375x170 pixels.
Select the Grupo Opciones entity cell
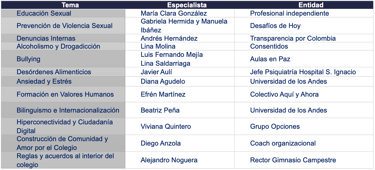[x=304, y=126]
